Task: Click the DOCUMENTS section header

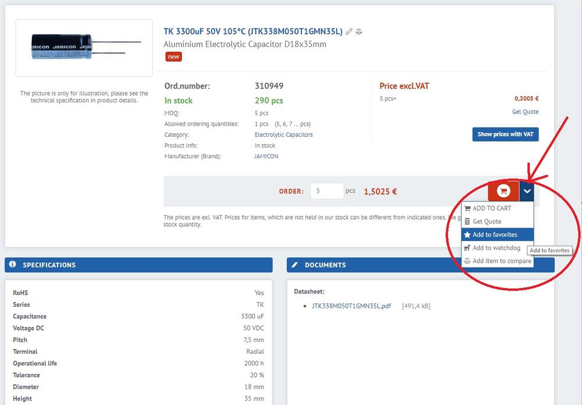Action: pyautogui.click(x=421, y=265)
